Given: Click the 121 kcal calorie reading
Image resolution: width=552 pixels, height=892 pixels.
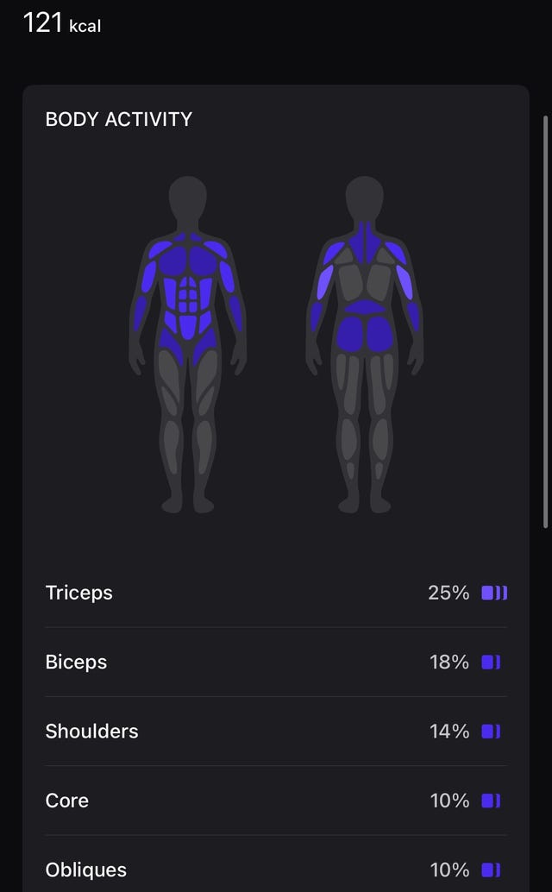Looking at the screenshot, I should click(x=60, y=24).
